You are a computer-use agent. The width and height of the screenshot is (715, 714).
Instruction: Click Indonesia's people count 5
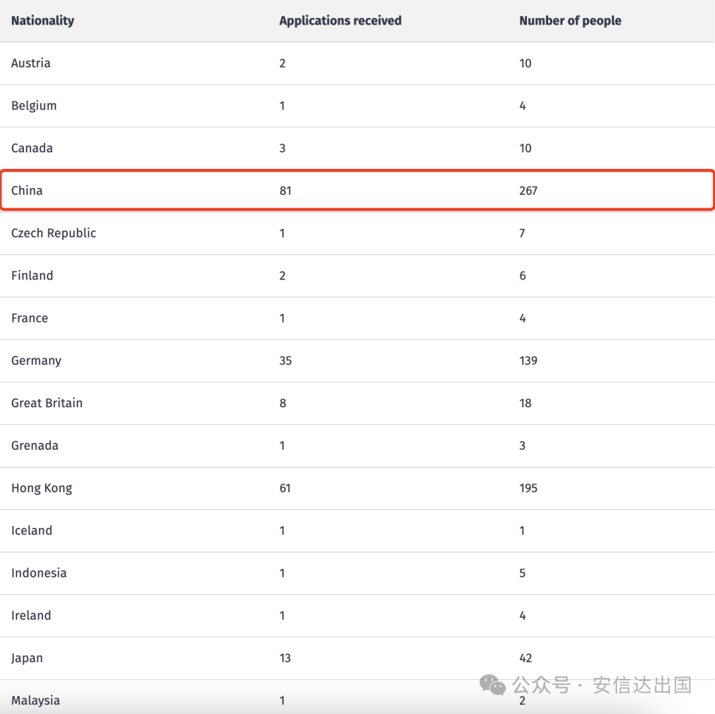click(x=522, y=573)
